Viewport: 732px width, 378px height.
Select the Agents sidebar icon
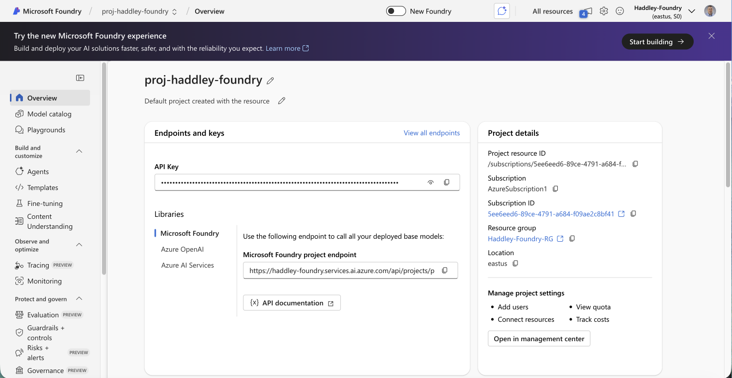(18, 171)
